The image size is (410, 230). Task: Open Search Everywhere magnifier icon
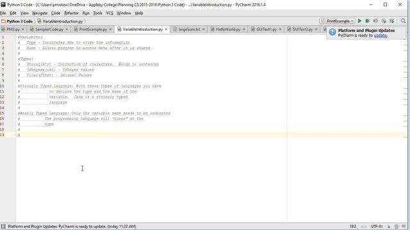point(403,21)
